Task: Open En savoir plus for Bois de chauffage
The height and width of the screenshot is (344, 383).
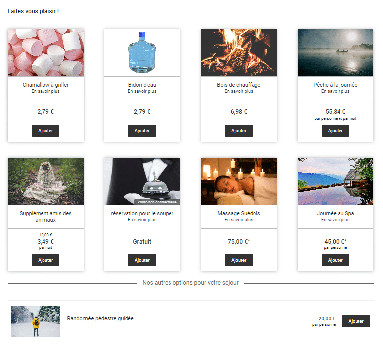Action: (239, 91)
